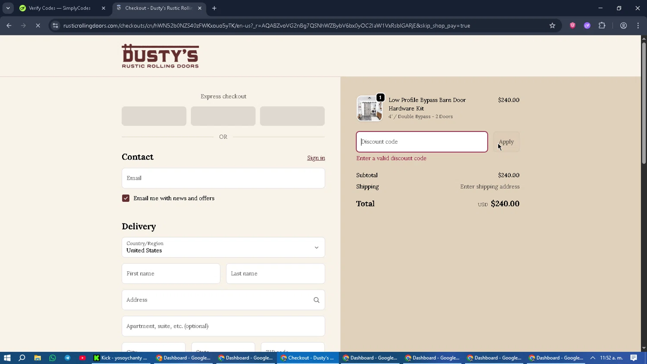The width and height of the screenshot is (647, 364).
Task: Open the notification center icon
Action: 634,358
